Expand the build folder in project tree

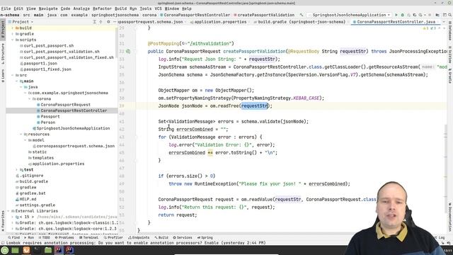(13, 28)
